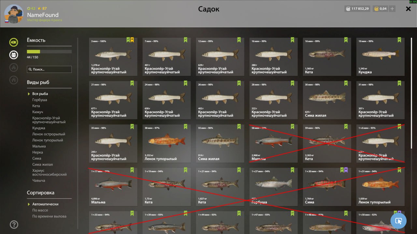
Task: Open the NameFound player avatar
Action: tap(14, 14)
